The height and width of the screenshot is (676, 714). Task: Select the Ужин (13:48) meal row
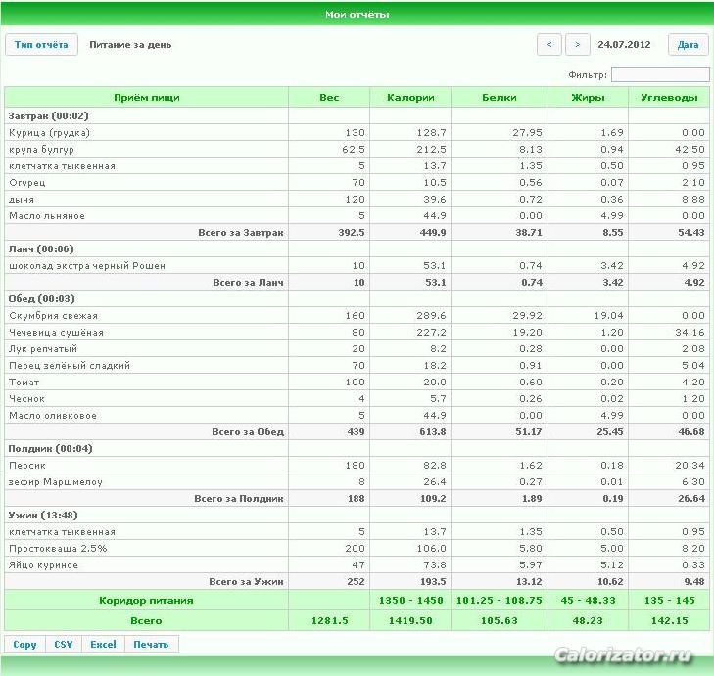[x=357, y=515]
